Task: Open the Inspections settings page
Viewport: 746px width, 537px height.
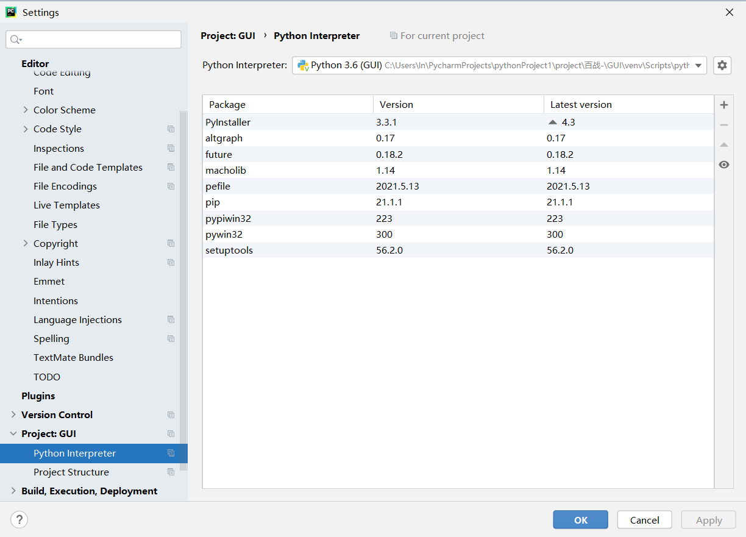Action: click(x=59, y=148)
